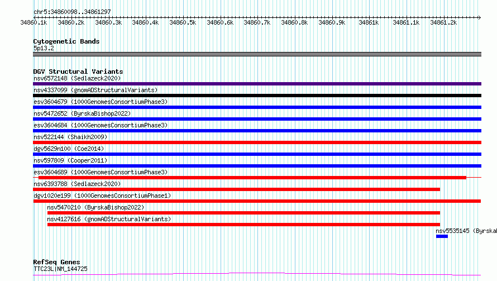Select the Cytogenetic Bands track title

(x=66, y=41)
